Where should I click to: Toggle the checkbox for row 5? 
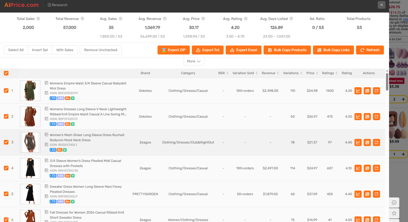point(6,194)
